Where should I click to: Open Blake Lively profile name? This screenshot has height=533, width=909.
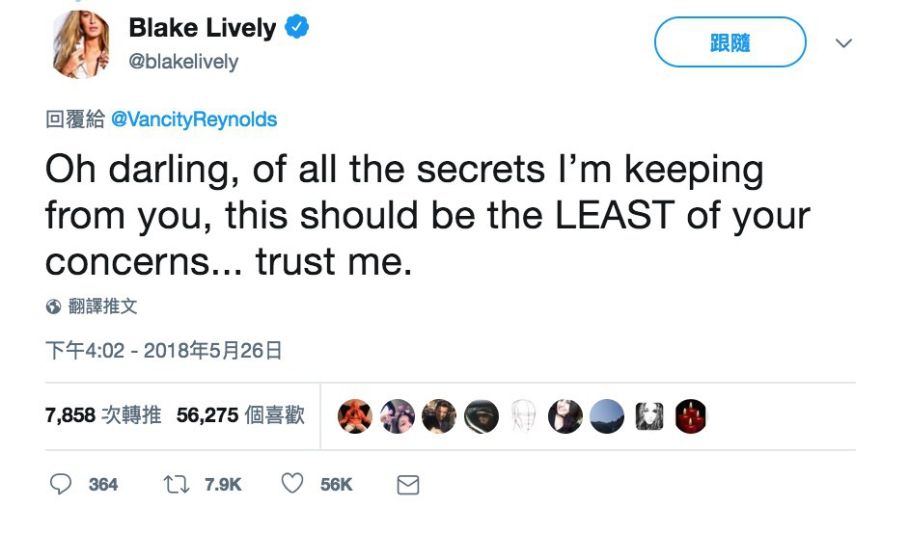coord(203,29)
